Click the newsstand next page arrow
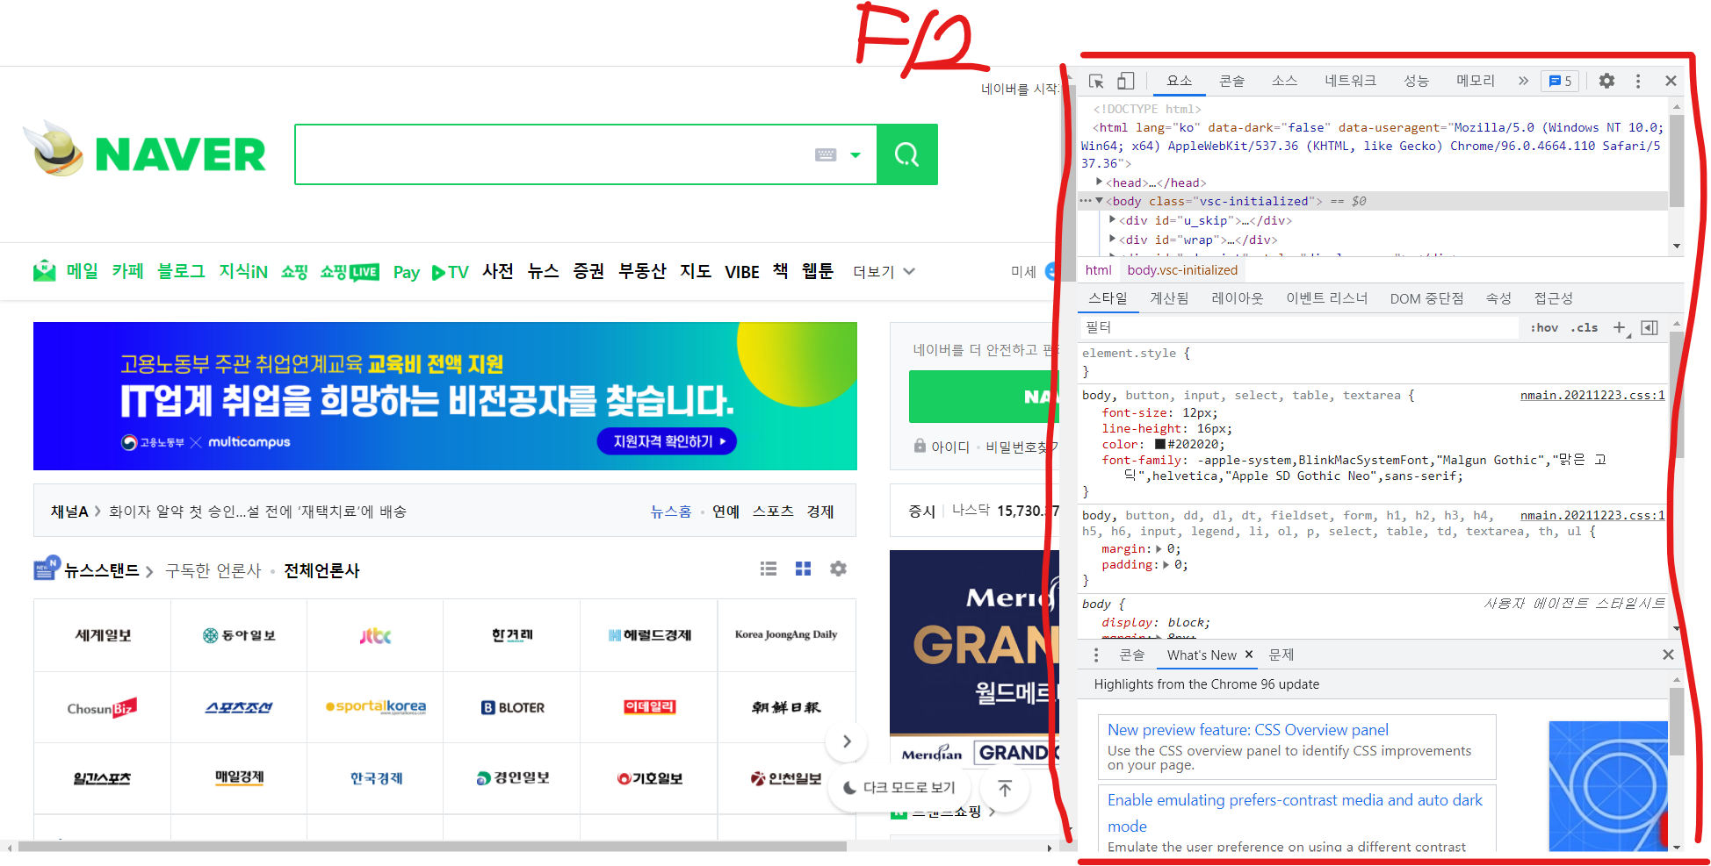This screenshot has width=1711, height=866. click(847, 741)
